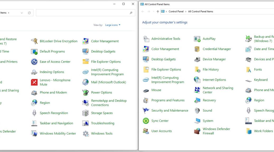The width and height of the screenshot is (274, 152).
Task: Open Lenovo Microphone Mute icon
Action: 34,82
